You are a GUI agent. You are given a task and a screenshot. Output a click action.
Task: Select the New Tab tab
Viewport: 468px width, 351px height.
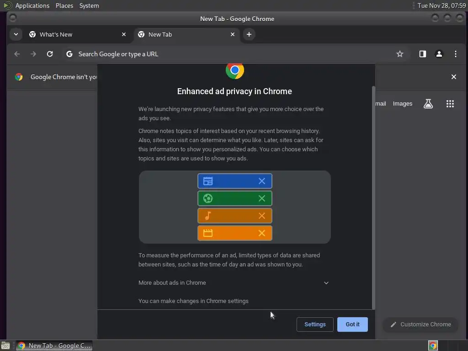pos(186,34)
